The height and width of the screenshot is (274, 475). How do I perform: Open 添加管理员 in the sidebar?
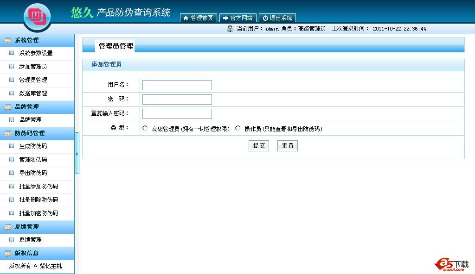33,67
